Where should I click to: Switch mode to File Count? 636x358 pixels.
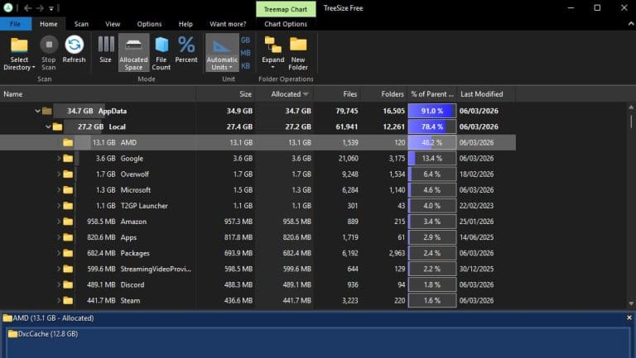coord(161,53)
